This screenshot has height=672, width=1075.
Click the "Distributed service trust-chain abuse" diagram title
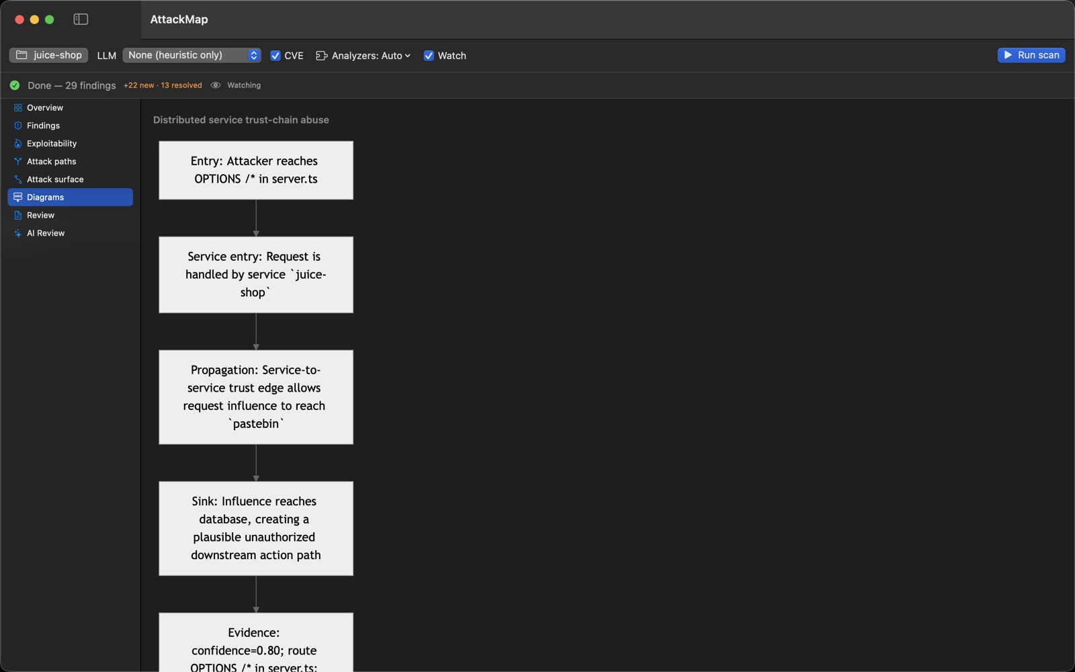(241, 120)
